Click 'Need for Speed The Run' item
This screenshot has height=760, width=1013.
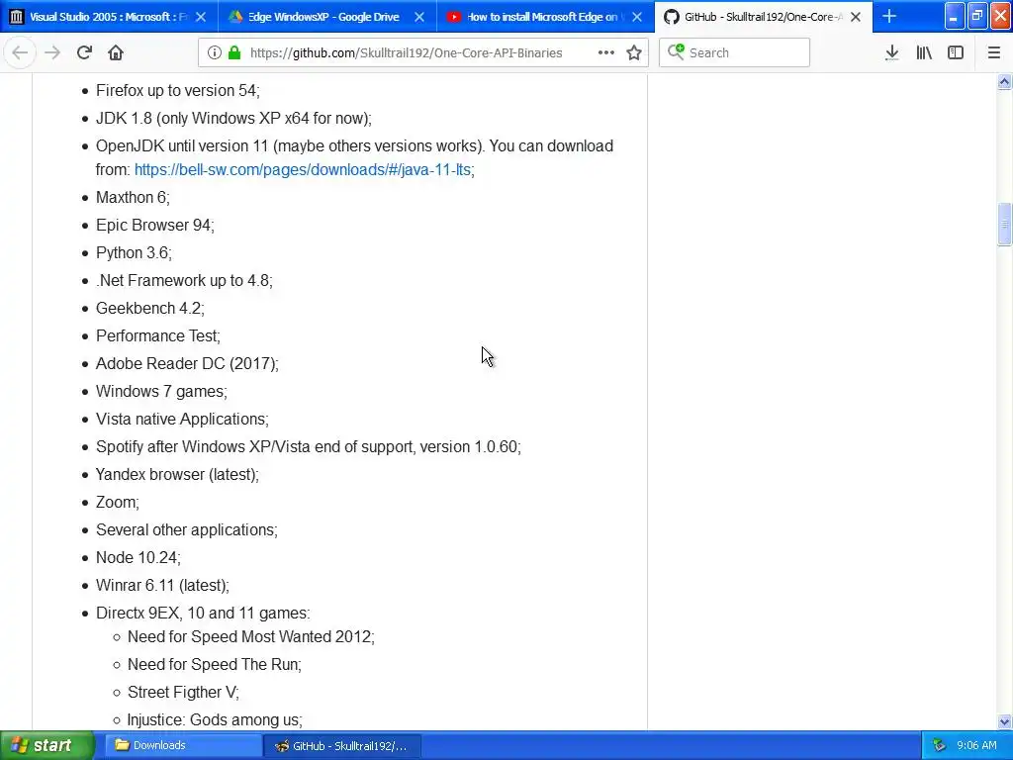point(215,665)
